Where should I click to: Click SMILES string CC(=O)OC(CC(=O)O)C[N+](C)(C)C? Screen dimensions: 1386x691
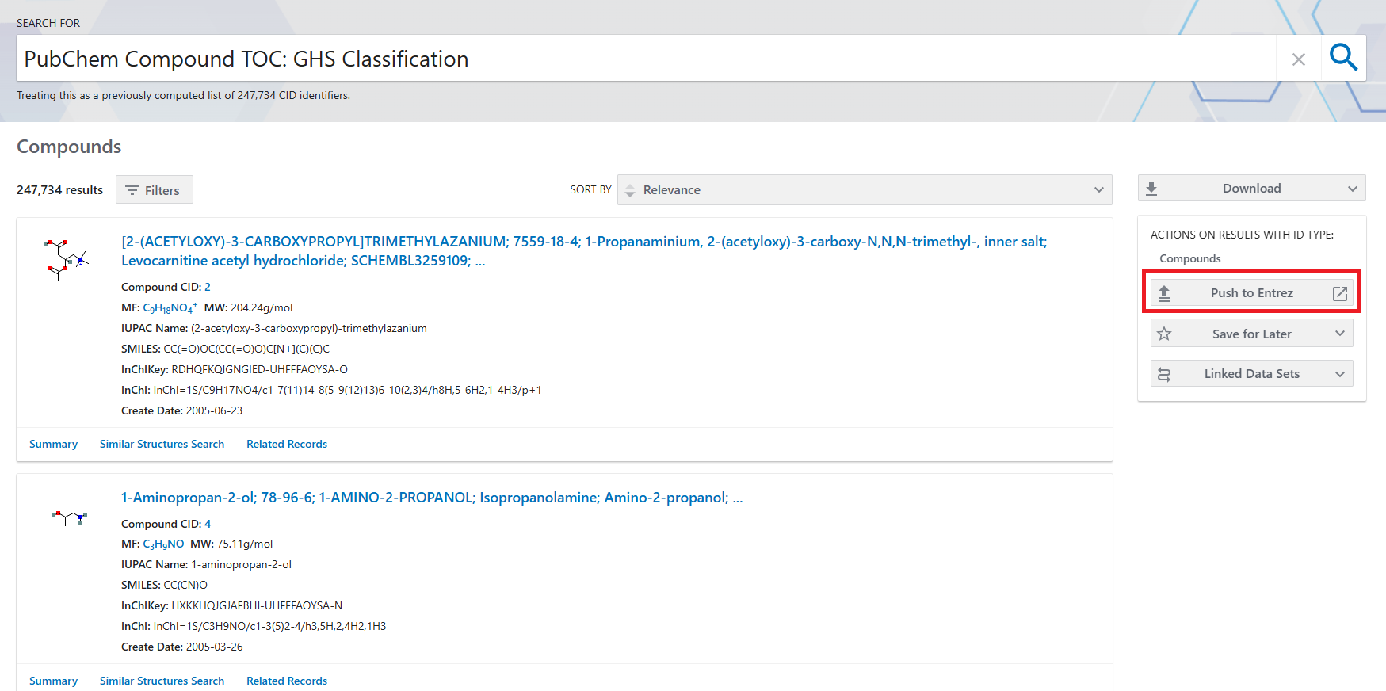point(246,349)
